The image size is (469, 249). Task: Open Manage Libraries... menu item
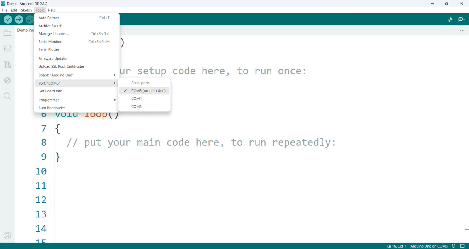77,34
